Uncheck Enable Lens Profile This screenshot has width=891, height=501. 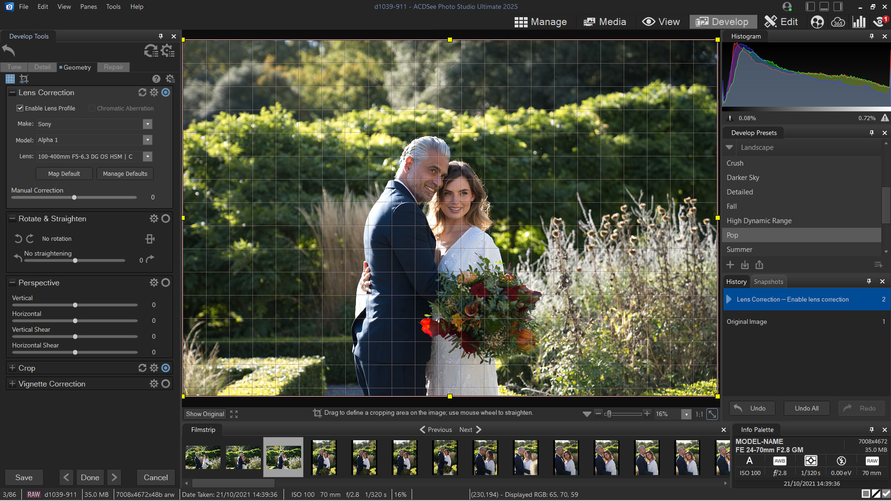point(20,108)
